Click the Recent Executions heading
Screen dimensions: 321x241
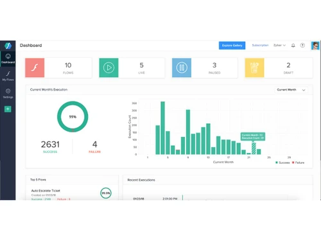click(x=141, y=180)
